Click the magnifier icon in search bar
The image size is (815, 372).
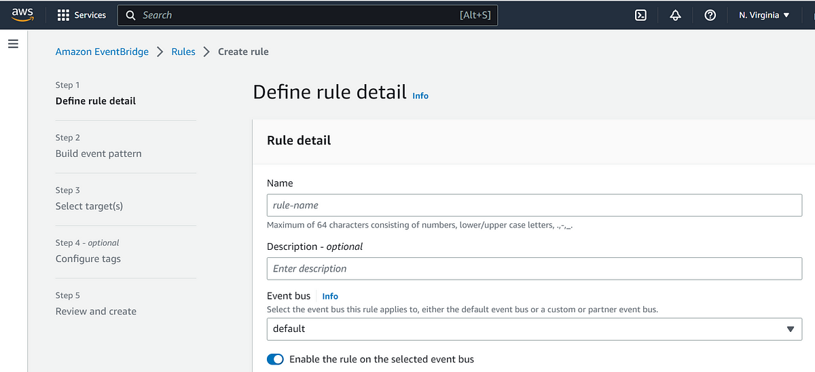[x=131, y=15]
